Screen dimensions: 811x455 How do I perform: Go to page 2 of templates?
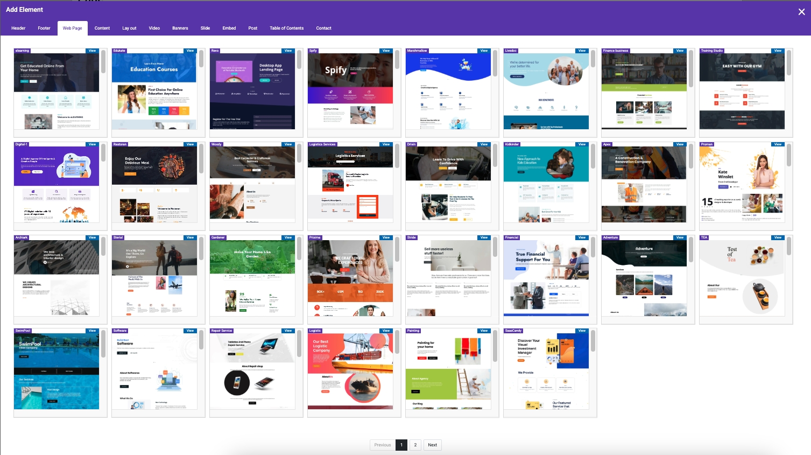pos(415,445)
